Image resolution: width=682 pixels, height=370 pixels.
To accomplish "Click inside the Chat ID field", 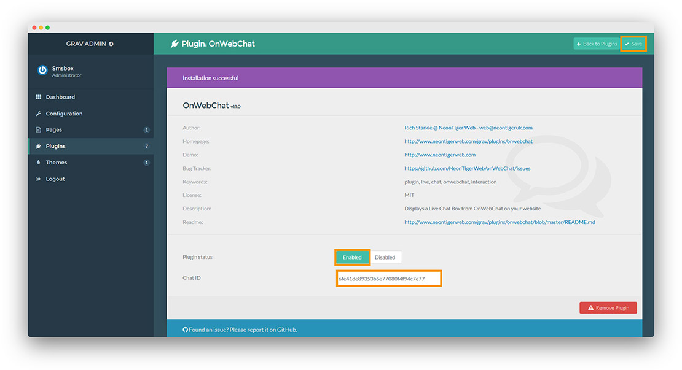I will click(388, 278).
